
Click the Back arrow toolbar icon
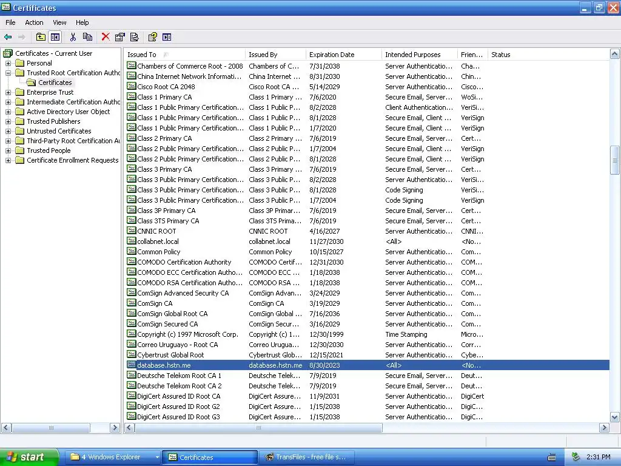(x=8, y=37)
